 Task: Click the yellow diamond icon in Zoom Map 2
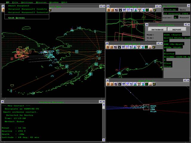155,10
